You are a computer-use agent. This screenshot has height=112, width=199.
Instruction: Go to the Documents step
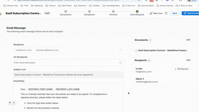point(66,13)
